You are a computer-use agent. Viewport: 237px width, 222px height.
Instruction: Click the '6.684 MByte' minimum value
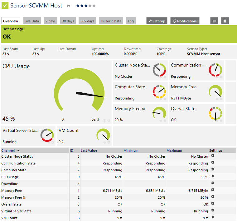[x=156, y=191]
